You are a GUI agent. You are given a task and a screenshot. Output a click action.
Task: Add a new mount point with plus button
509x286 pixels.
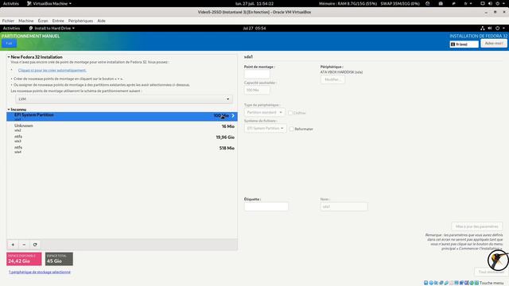tap(13, 245)
